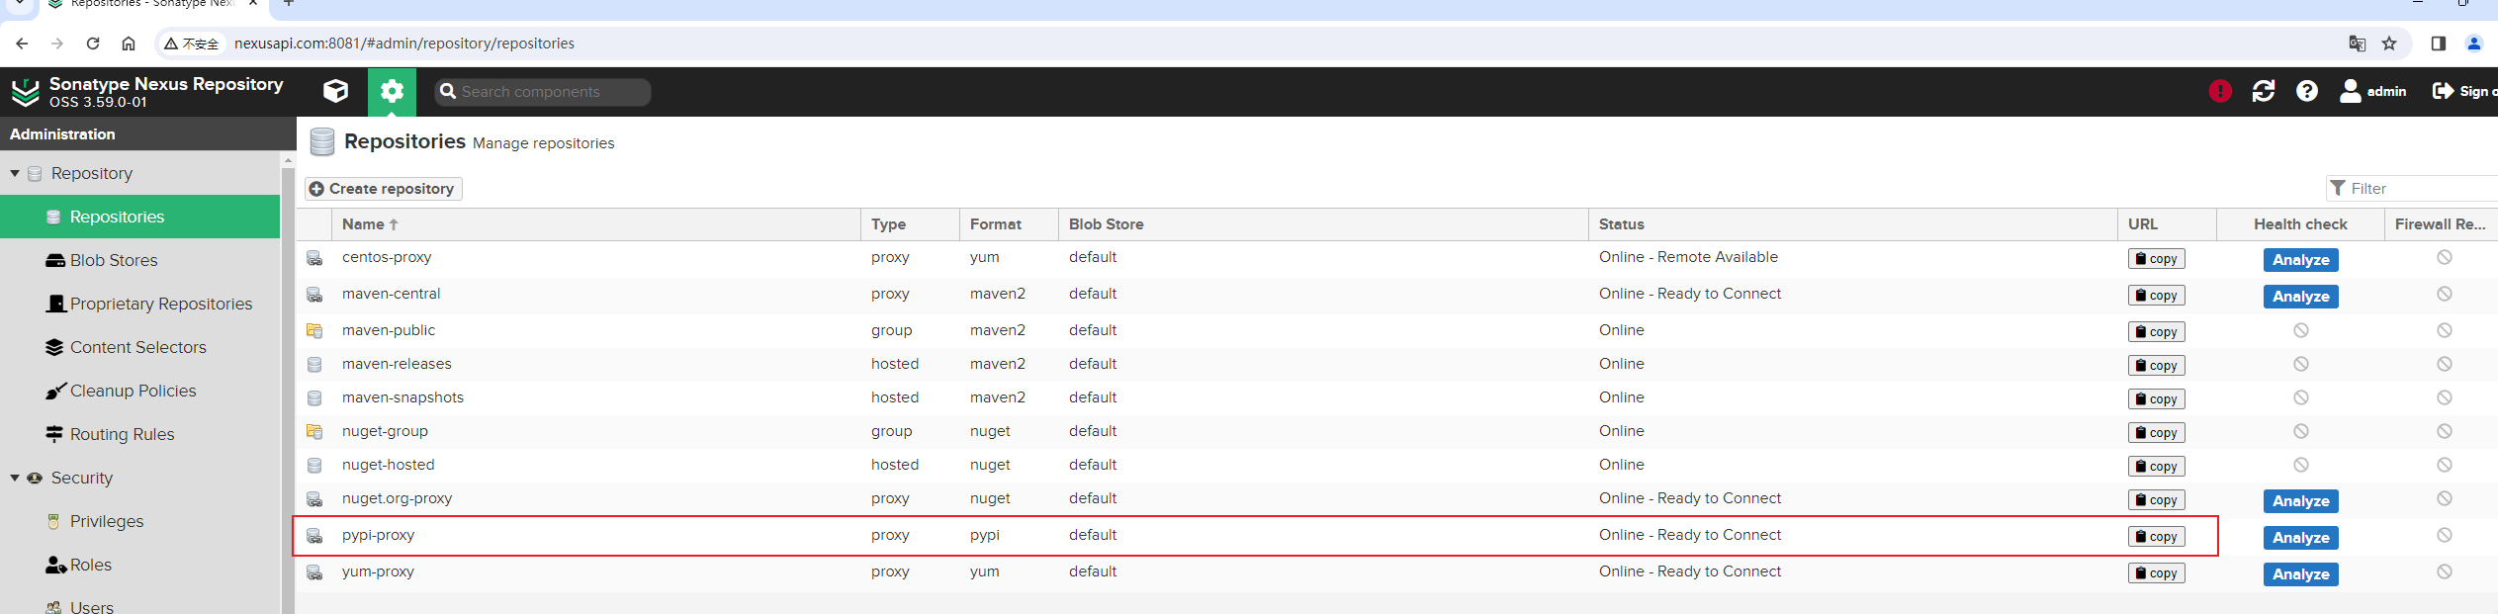The image size is (2498, 614).
Task: Analyze health of yum-proxy
Action: pyautogui.click(x=2300, y=574)
